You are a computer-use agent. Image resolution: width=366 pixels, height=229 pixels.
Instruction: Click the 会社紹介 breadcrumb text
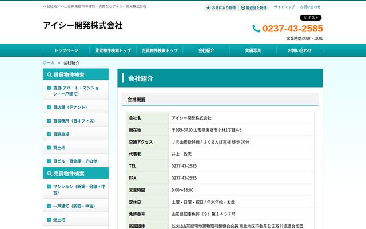(x=71, y=62)
